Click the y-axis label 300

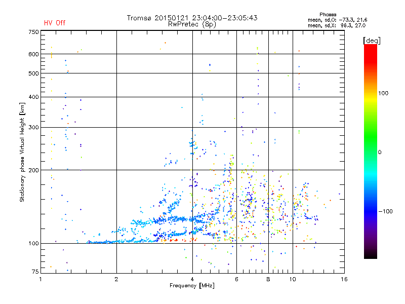[33, 128]
